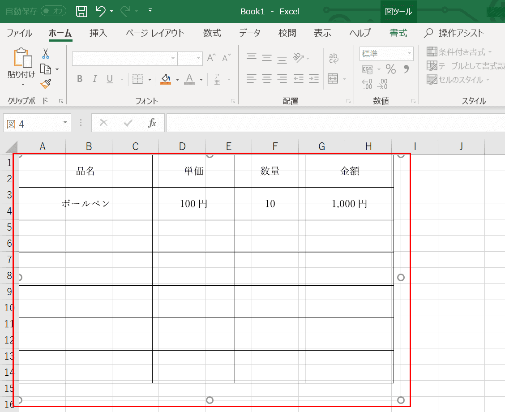The height and width of the screenshot is (412, 505).
Task: Switch to the ホーム tab
Action: pos(60,33)
